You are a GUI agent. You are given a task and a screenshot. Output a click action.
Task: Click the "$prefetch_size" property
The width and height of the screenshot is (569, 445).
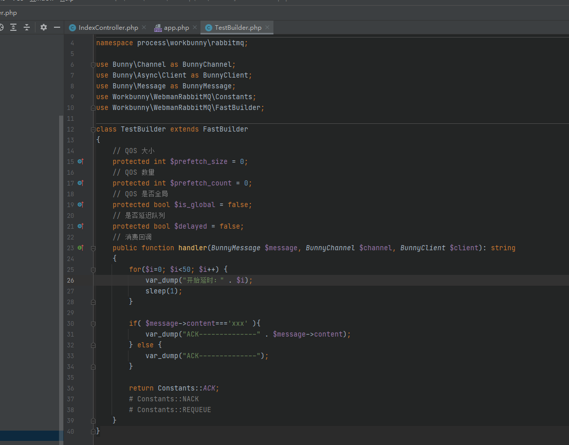[x=199, y=161]
